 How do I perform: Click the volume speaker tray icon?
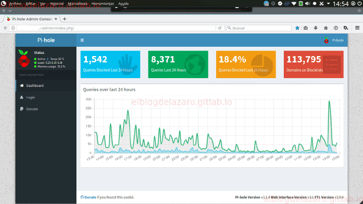(x=307, y=3)
